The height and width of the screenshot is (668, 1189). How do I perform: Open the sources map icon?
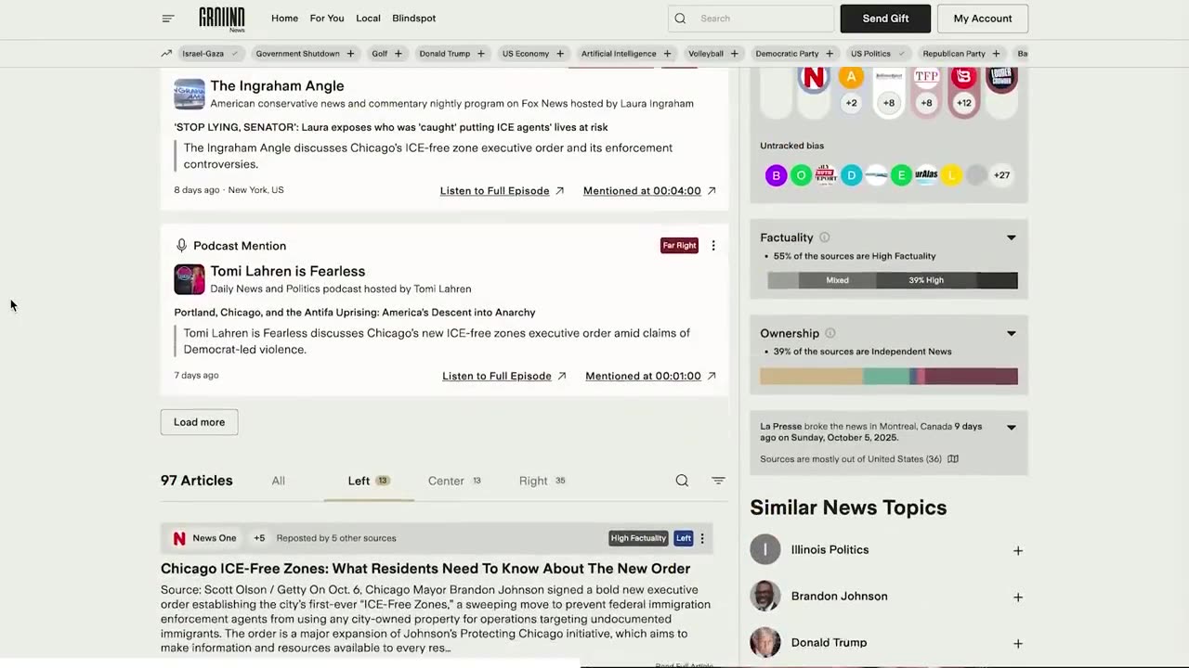point(953,459)
